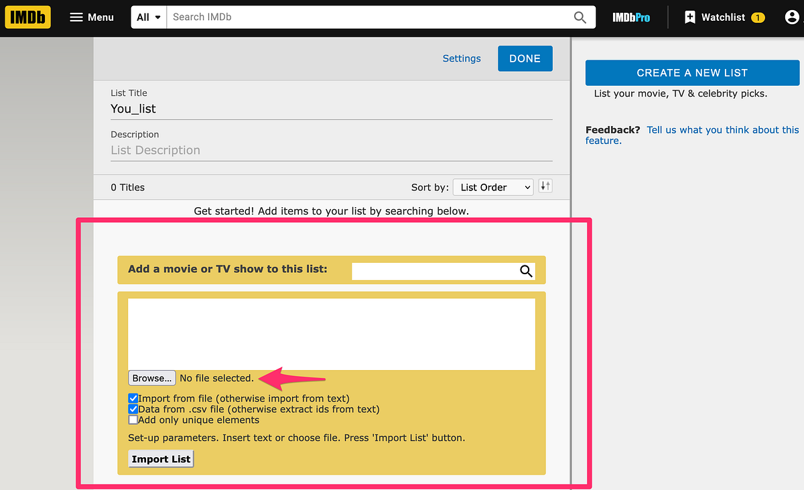Click the List Description input field
Image resolution: width=804 pixels, height=490 pixels.
[268, 149]
